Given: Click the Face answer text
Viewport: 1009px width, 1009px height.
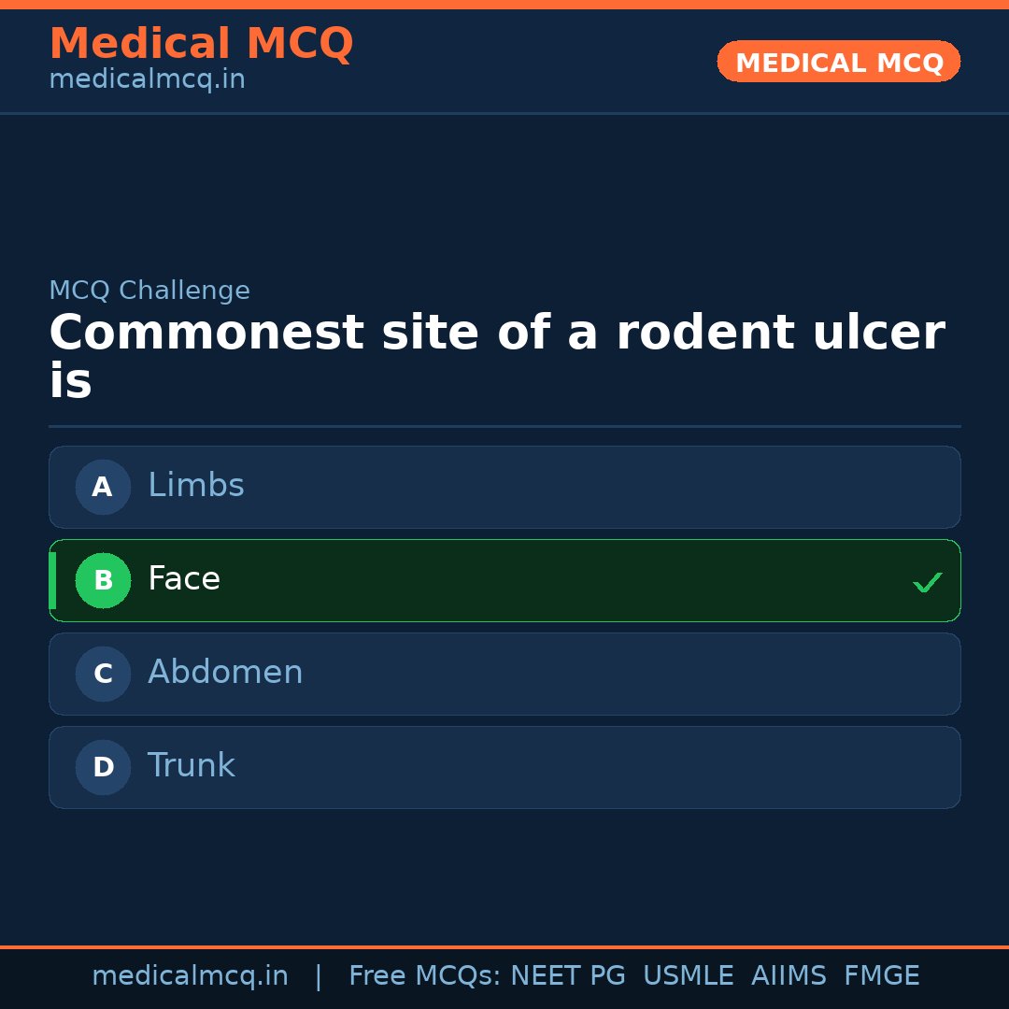Looking at the screenshot, I should pos(184,579).
